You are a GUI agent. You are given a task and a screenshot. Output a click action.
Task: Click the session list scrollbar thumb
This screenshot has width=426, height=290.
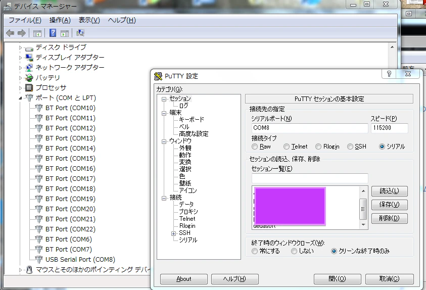click(x=363, y=209)
